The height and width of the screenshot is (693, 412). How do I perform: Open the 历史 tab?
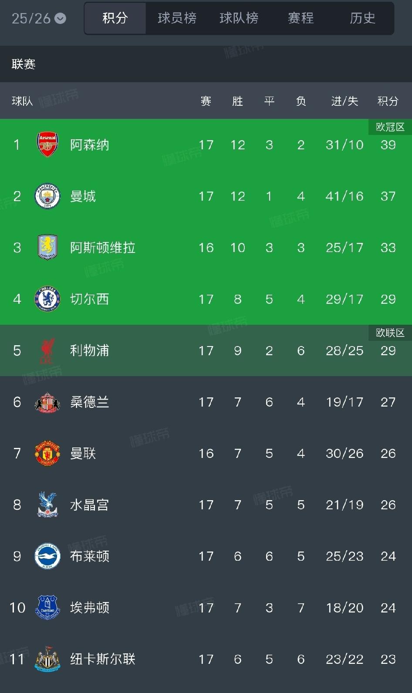362,18
